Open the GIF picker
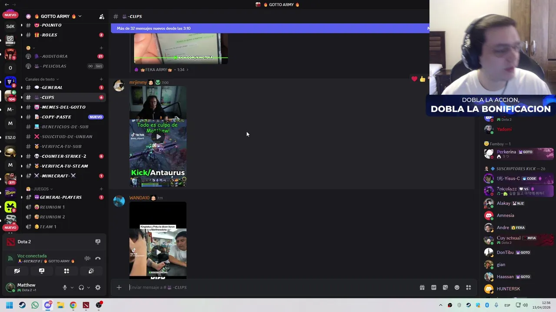556x312 pixels. 434,287
